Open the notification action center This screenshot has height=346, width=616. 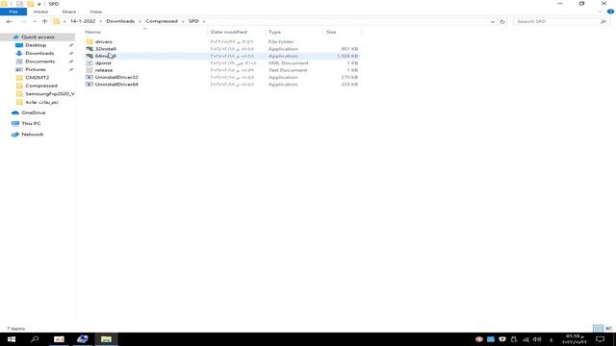tap(601, 339)
